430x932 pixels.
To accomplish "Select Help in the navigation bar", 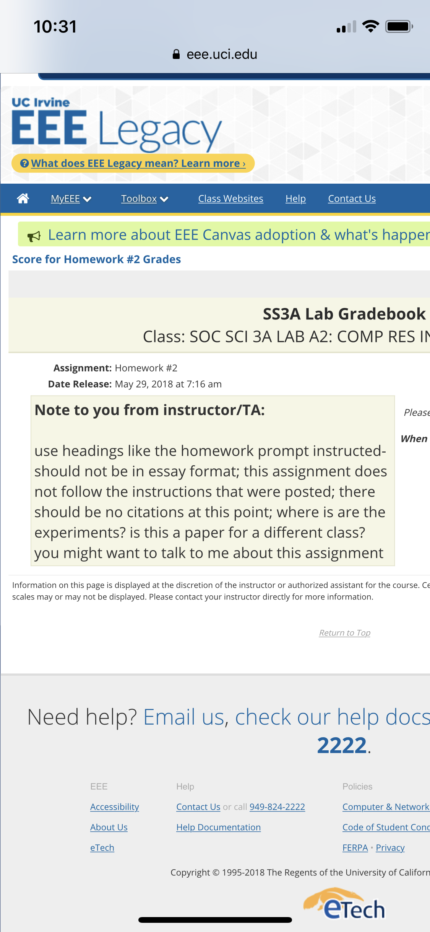I will (x=295, y=199).
